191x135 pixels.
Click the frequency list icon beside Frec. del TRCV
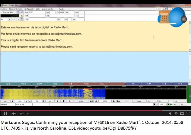click(x=18, y=12)
